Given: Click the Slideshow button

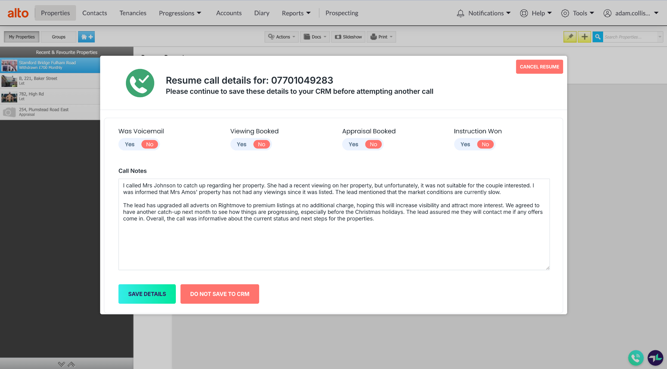Looking at the screenshot, I should click(x=348, y=37).
